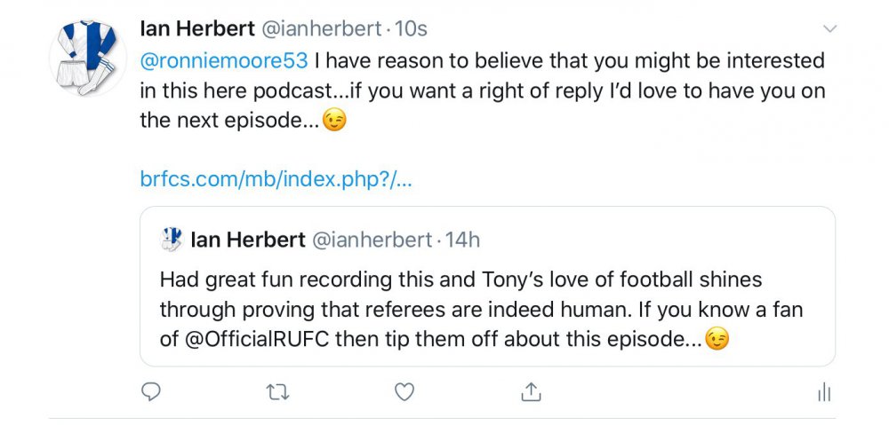Open quoted tweet about Tony's love of football
889x425 pixels.
click(487, 310)
